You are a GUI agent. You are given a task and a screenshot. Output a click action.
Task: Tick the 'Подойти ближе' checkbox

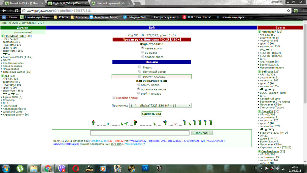click(114, 98)
